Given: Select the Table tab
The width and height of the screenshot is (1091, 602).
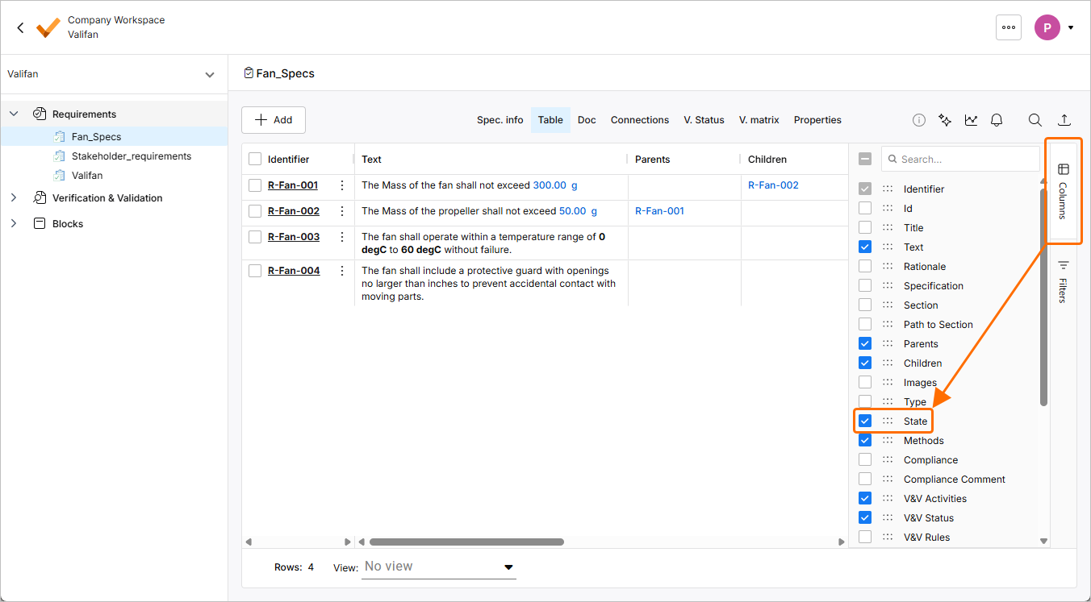Looking at the screenshot, I should click(550, 120).
